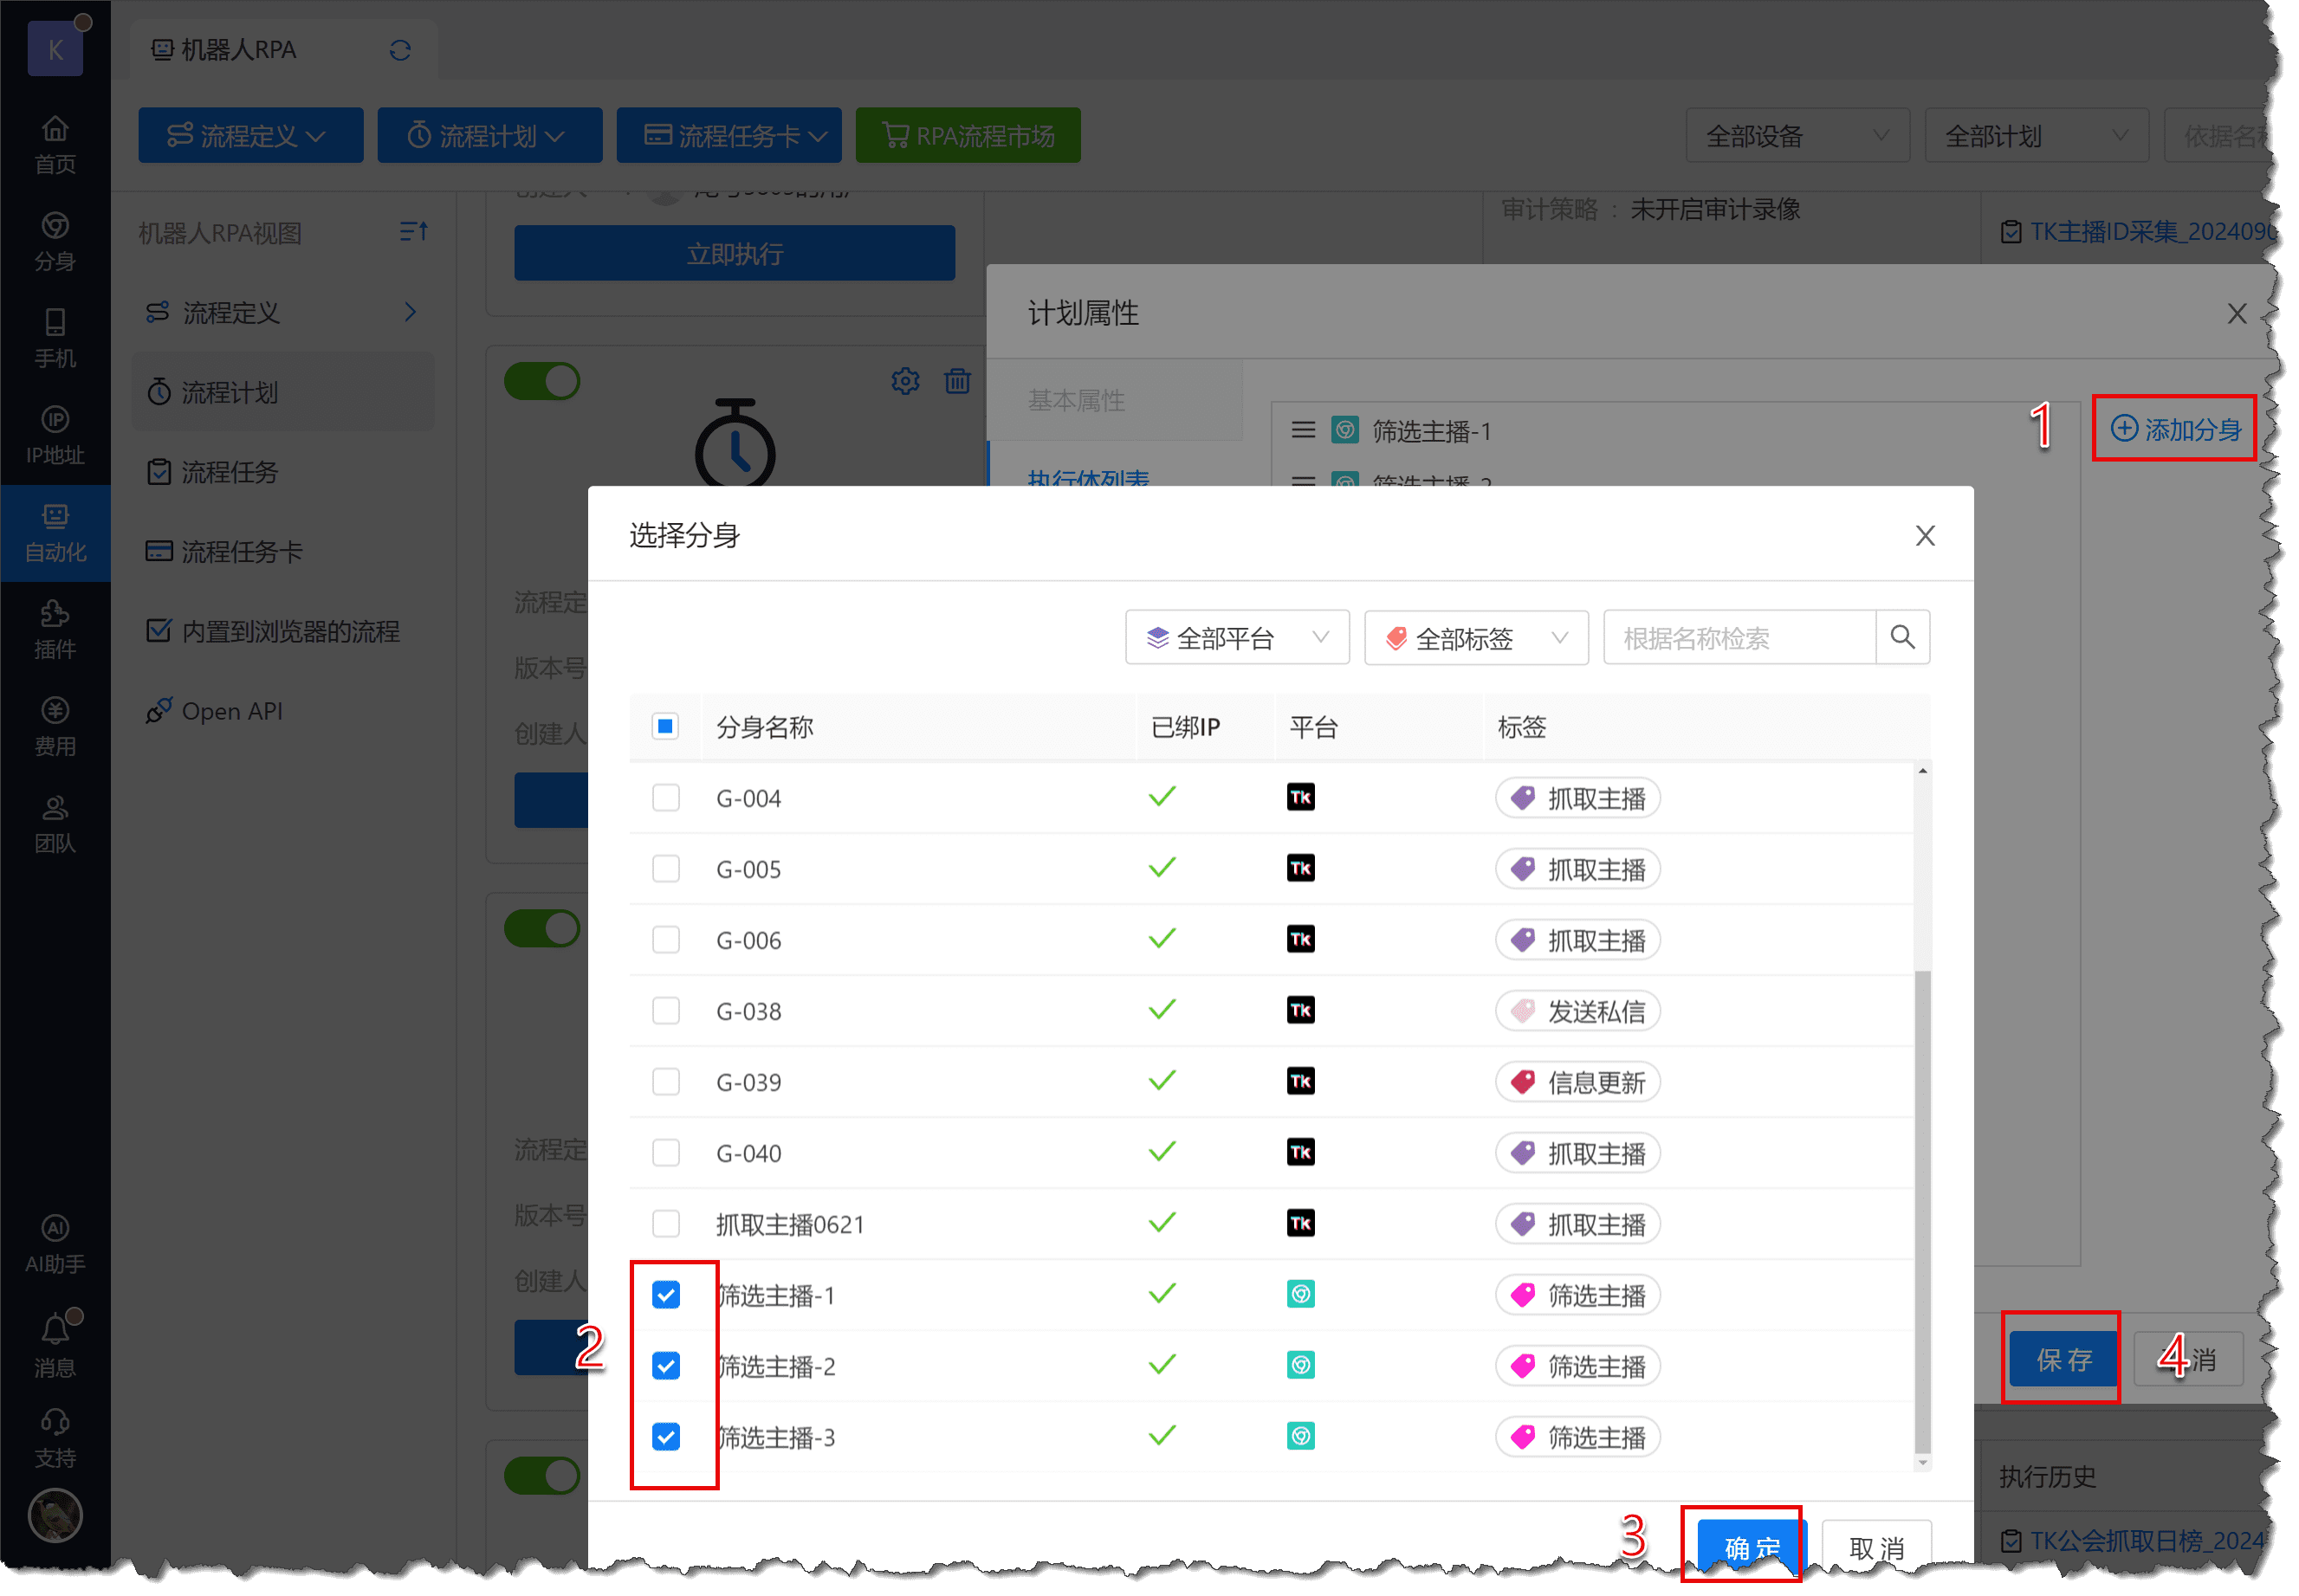Open the gear settings icon on plan card

905,381
